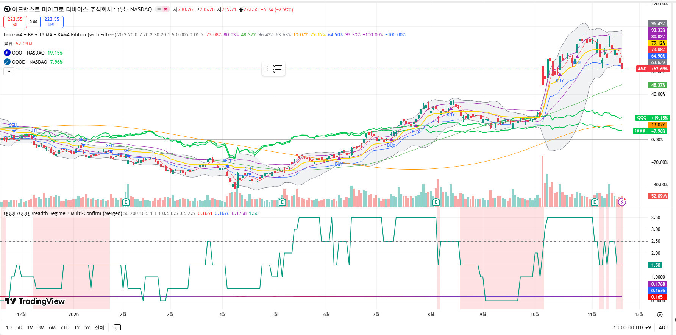Click the AMD symbol logo icon
676x335 pixels.
coord(7,9)
